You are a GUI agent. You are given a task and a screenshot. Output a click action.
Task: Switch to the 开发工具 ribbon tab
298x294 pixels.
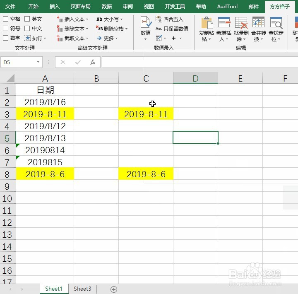click(x=175, y=7)
